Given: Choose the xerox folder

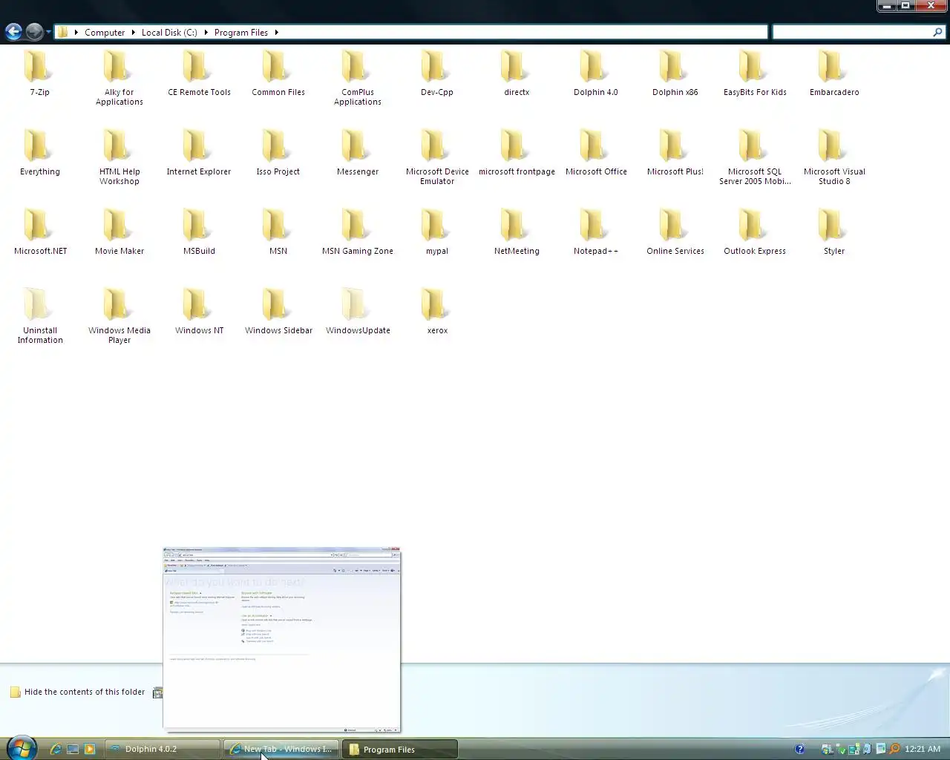Looking at the screenshot, I should (x=437, y=311).
